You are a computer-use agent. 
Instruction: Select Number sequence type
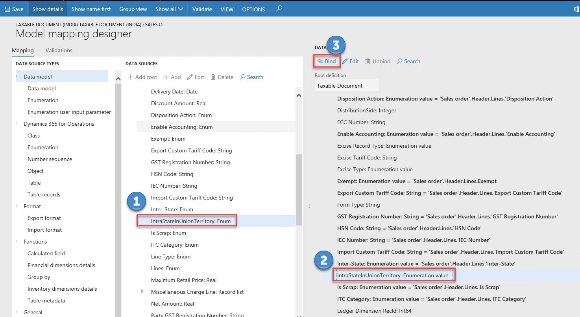pos(50,159)
